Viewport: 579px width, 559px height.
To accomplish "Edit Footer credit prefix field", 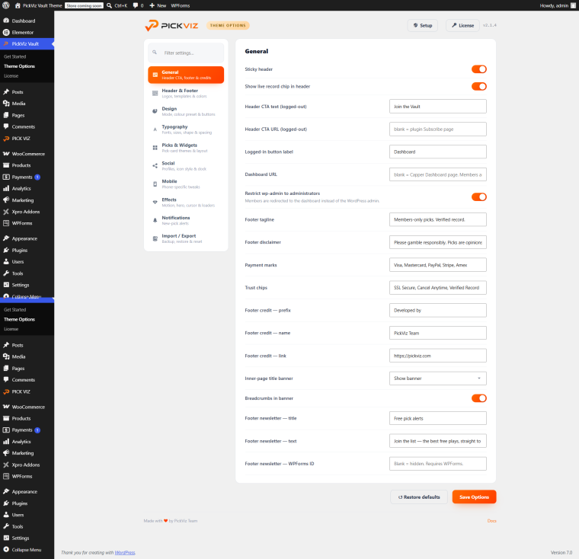I will [x=437, y=310].
